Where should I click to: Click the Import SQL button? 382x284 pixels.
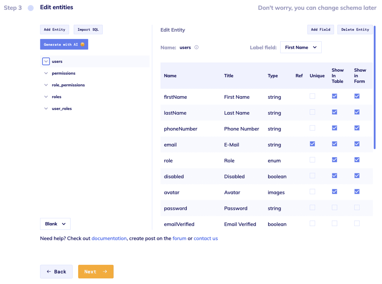(x=88, y=30)
